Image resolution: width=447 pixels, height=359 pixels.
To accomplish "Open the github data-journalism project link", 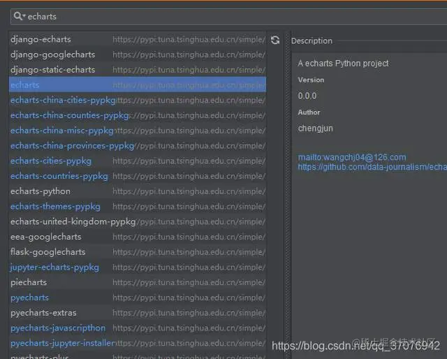I will (x=372, y=167).
